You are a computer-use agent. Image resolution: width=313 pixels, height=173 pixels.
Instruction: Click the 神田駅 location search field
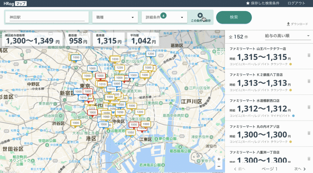pos(47,17)
